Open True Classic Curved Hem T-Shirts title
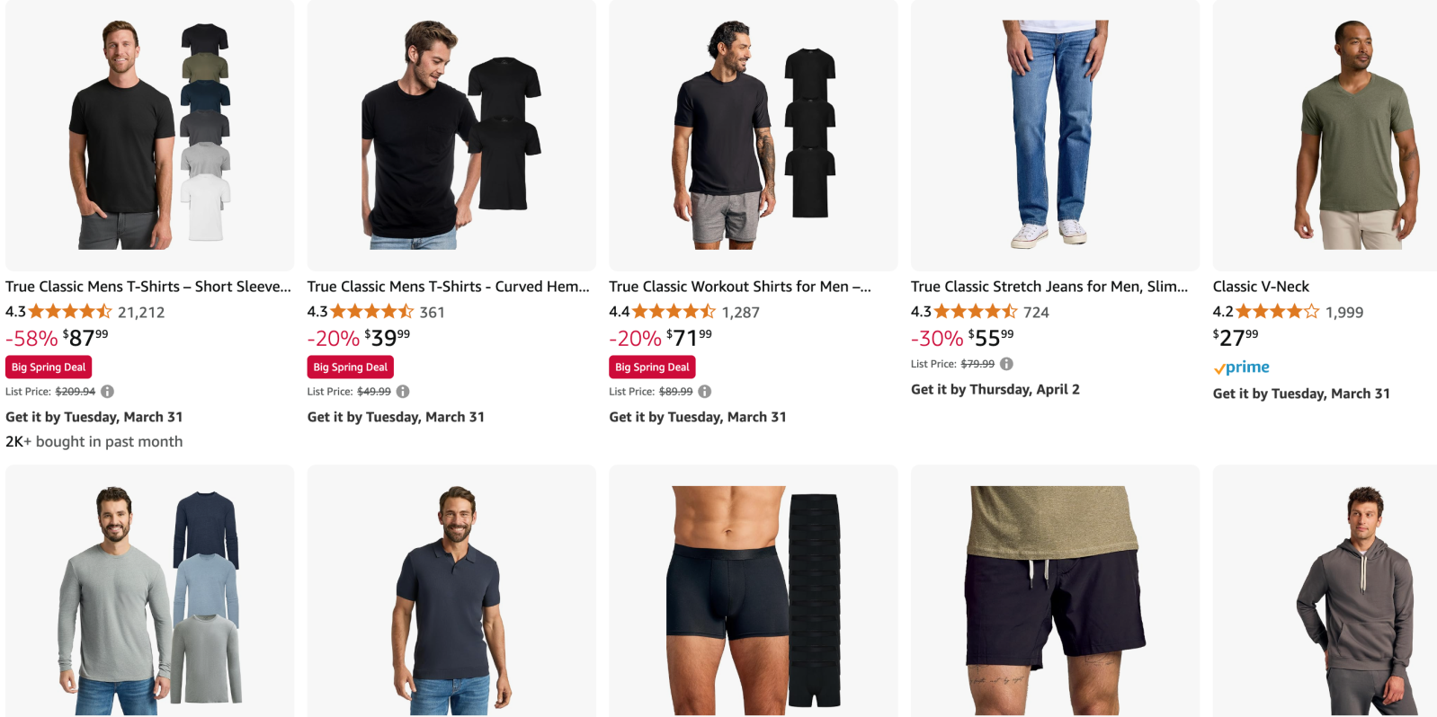The image size is (1437, 717). coord(449,287)
